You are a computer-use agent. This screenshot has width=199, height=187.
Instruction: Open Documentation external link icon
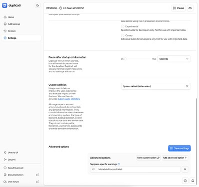(x=37, y=175)
